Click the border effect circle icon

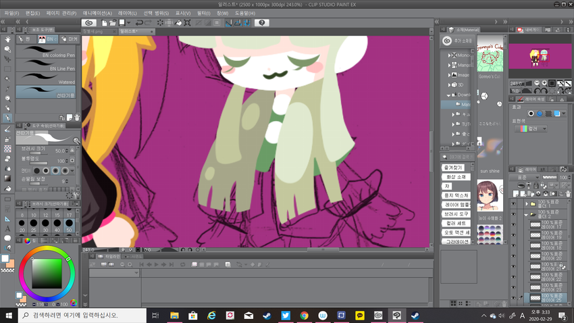[531, 114]
